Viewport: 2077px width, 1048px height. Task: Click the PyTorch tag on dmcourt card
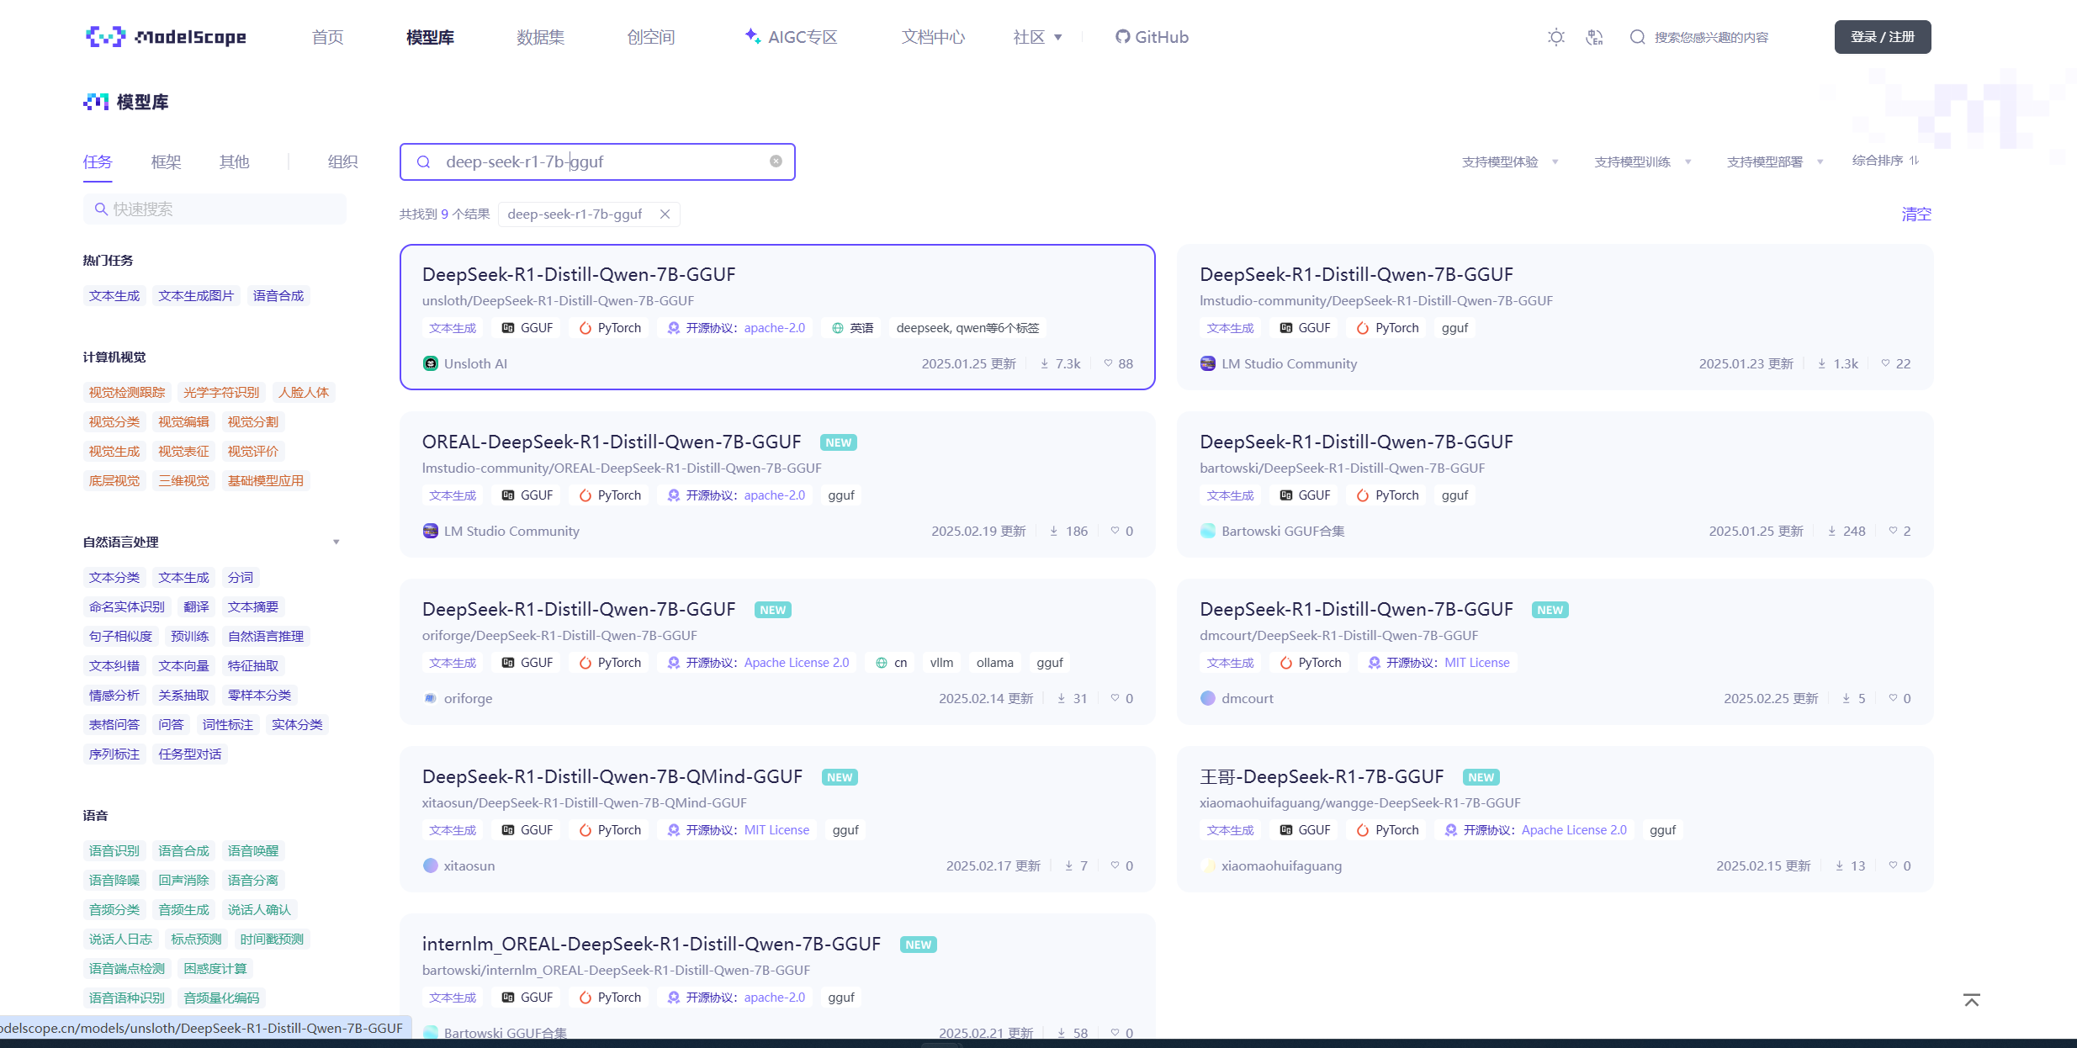point(1310,663)
